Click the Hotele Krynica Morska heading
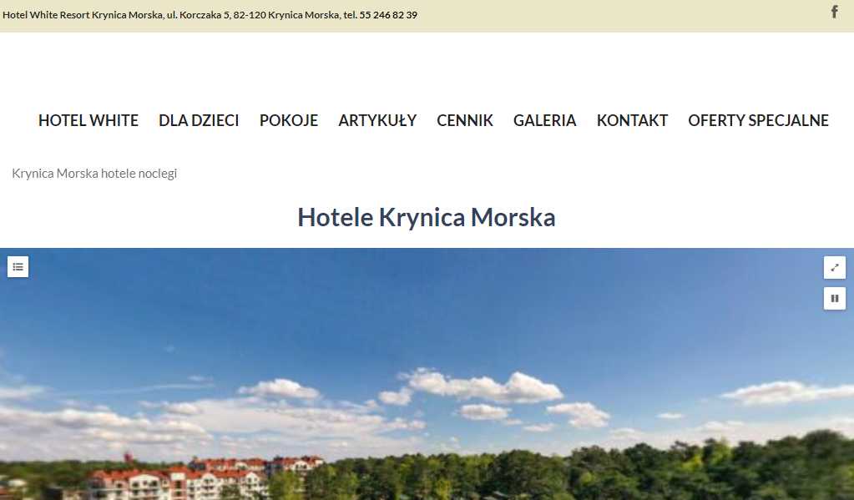The image size is (854, 500). (427, 217)
